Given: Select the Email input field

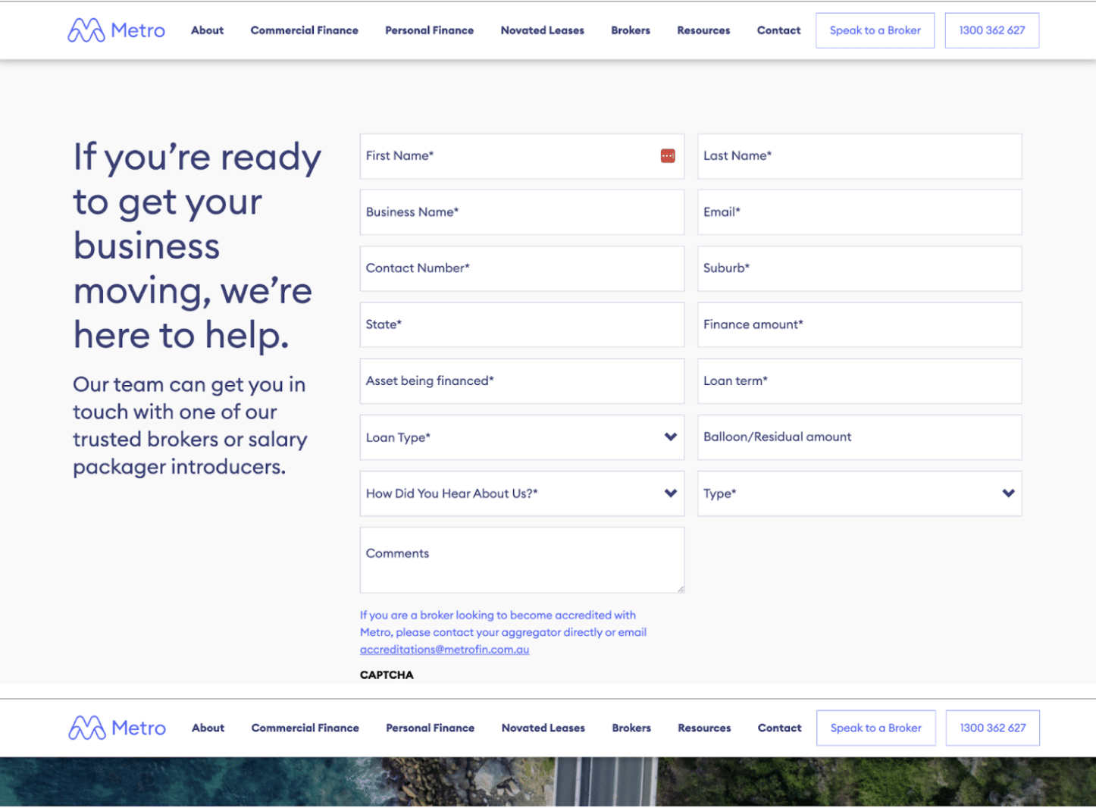Looking at the screenshot, I should [859, 212].
